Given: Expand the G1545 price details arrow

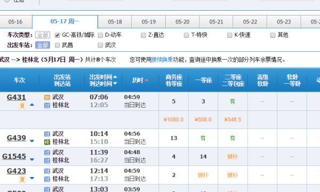Looking at the screenshot, I should click(32, 159).
